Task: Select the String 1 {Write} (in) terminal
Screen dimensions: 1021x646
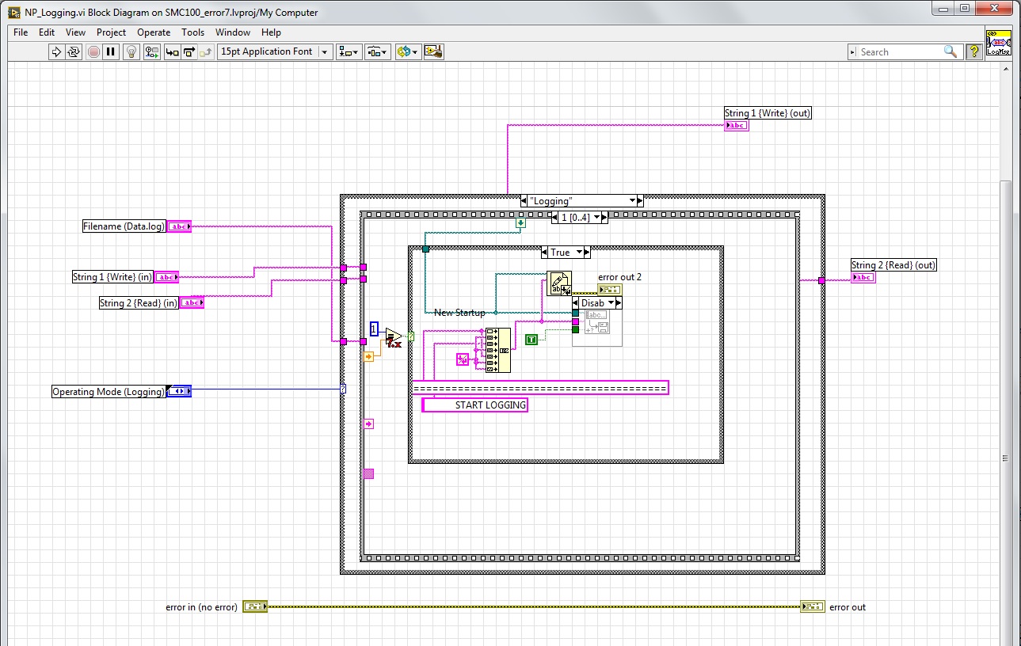Action: tap(166, 277)
